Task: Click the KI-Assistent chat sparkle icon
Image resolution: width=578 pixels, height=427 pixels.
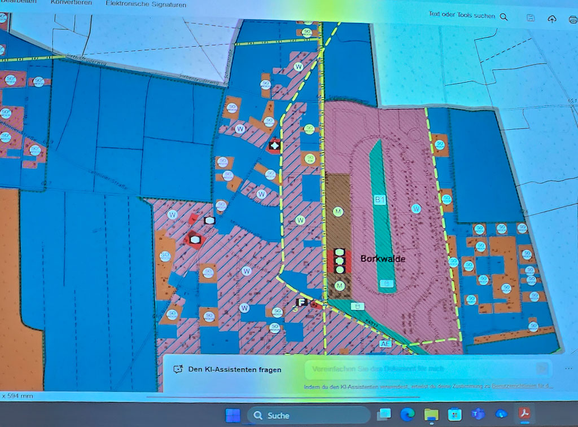Action: click(178, 369)
